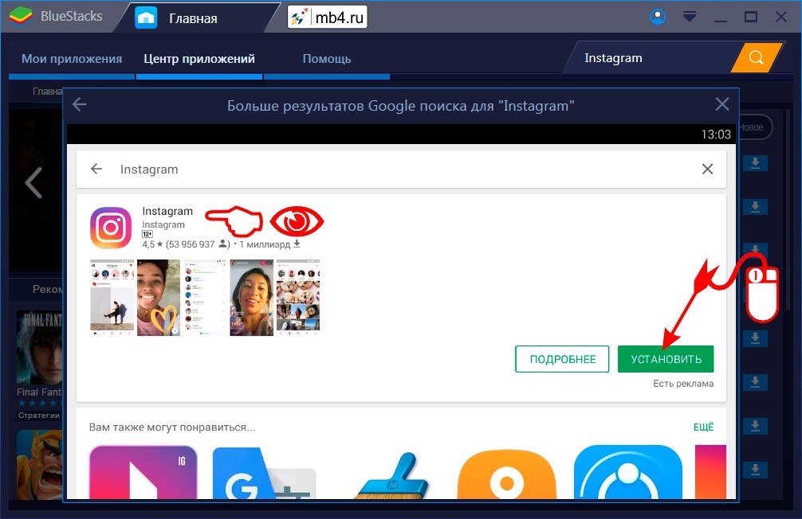Click the ПОДРОБНЕЕ button
The height and width of the screenshot is (519, 802).
click(x=561, y=359)
